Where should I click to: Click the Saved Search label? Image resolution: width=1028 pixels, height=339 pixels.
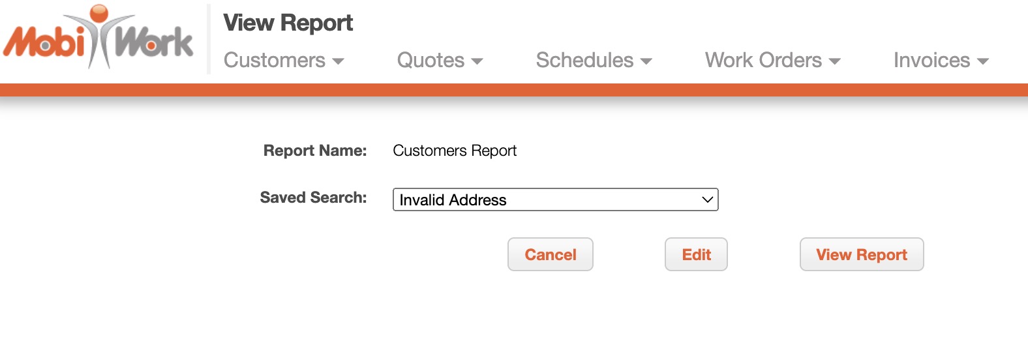[313, 198]
